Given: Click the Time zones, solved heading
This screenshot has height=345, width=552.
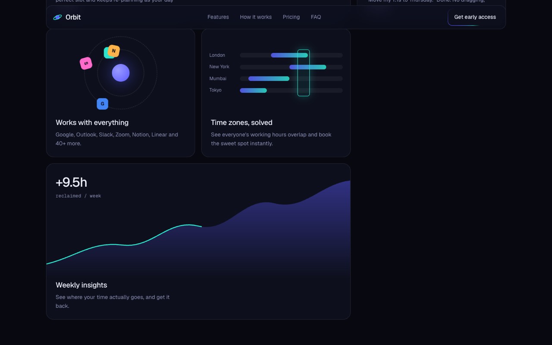Looking at the screenshot, I should pyautogui.click(x=241, y=122).
